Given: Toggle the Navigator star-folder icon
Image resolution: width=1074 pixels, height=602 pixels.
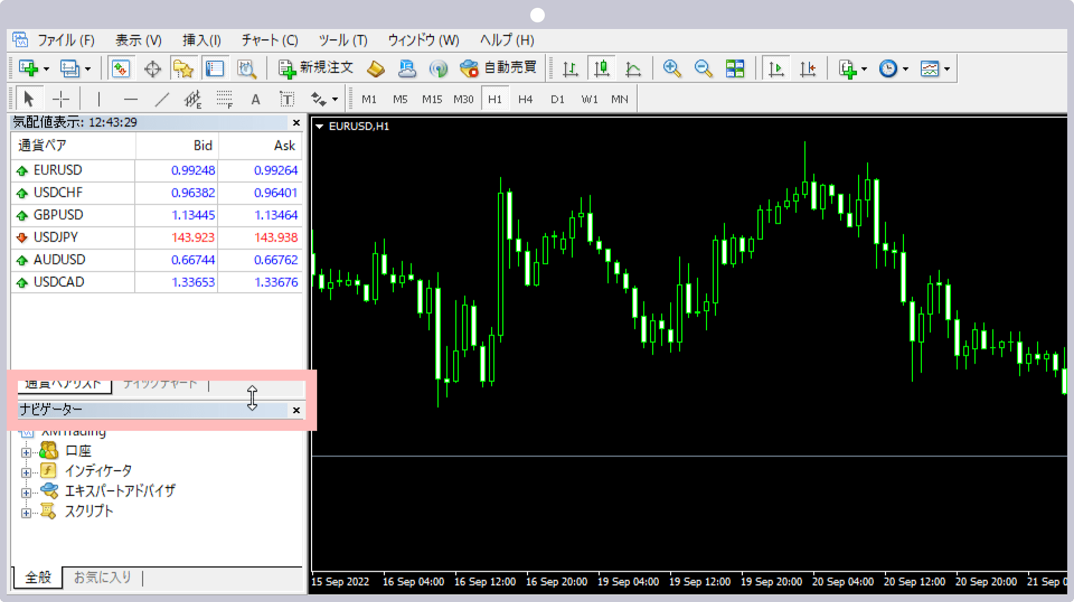Looking at the screenshot, I should [183, 69].
